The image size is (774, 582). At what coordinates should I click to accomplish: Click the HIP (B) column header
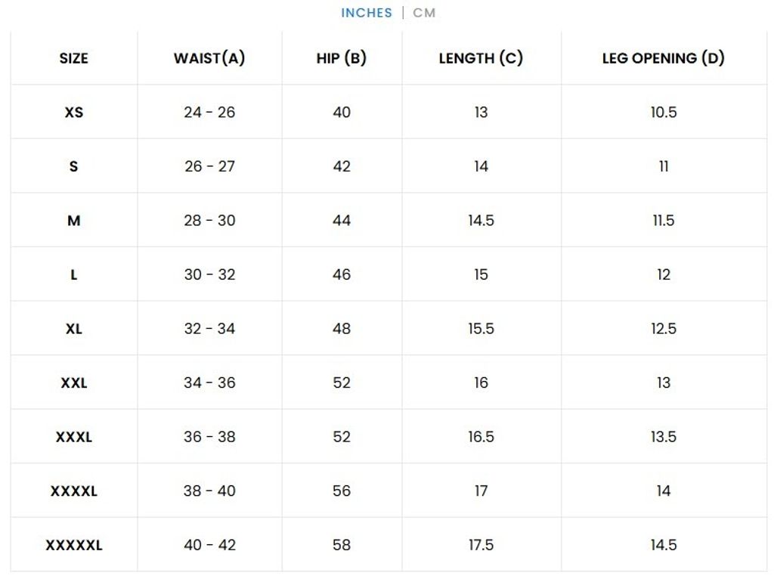click(342, 58)
